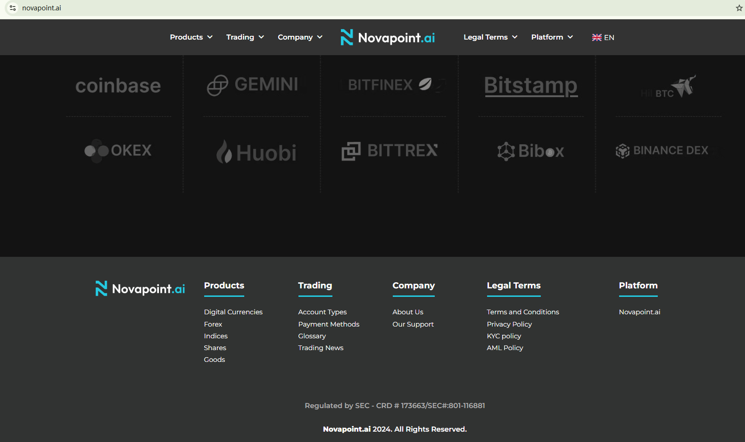
Task: Click the Products footer column heading
Action: [224, 286]
